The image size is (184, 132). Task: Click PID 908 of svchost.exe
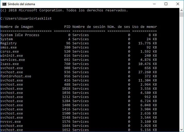[67, 68]
